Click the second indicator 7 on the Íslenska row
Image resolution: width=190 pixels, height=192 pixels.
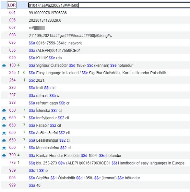pyautogui.click(x=24, y=110)
